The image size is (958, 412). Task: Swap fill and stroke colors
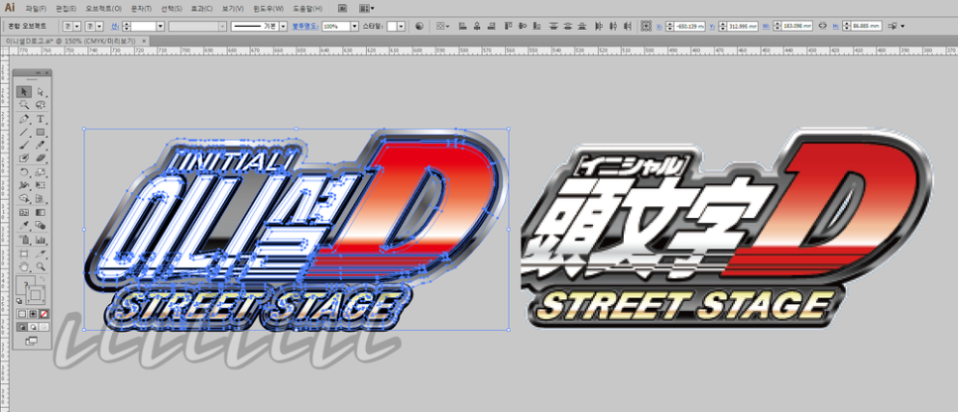pyautogui.click(x=43, y=278)
